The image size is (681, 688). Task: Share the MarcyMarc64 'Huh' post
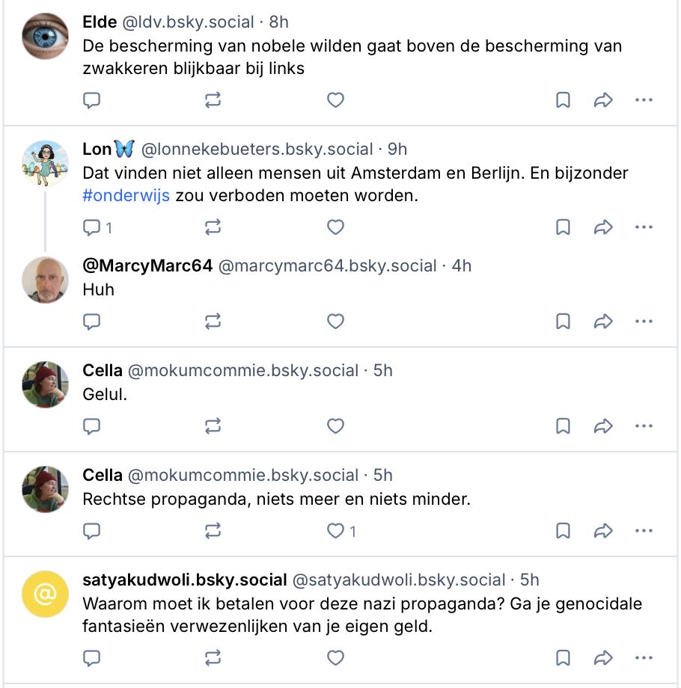[603, 322]
